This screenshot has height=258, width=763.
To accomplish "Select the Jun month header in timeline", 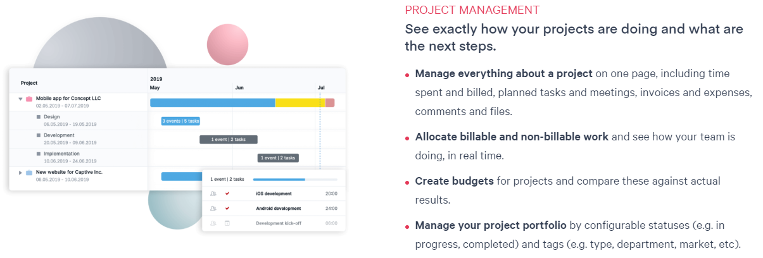I will pyautogui.click(x=239, y=88).
